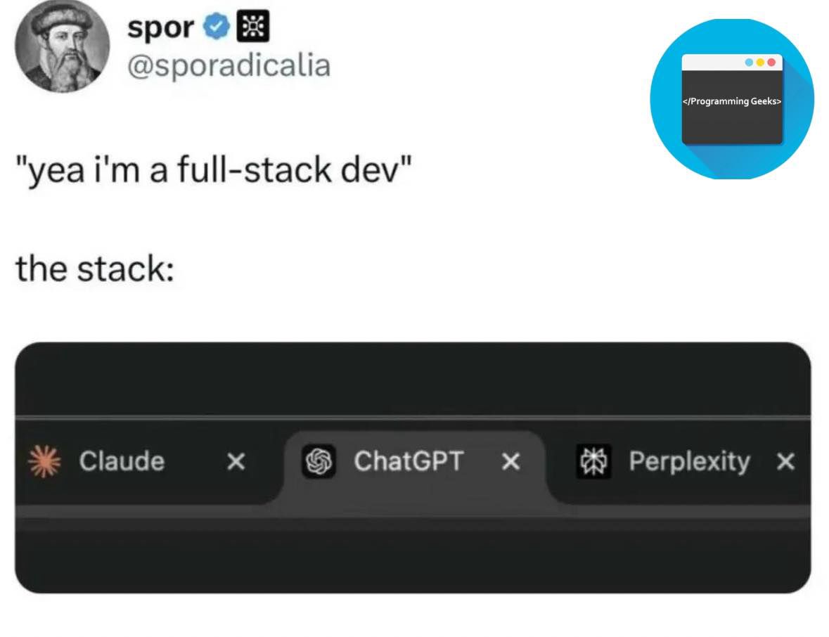The width and height of the screenshot is (829, 637).
Task: Switch to the Claude tab
Action: (x=122, y=462)
